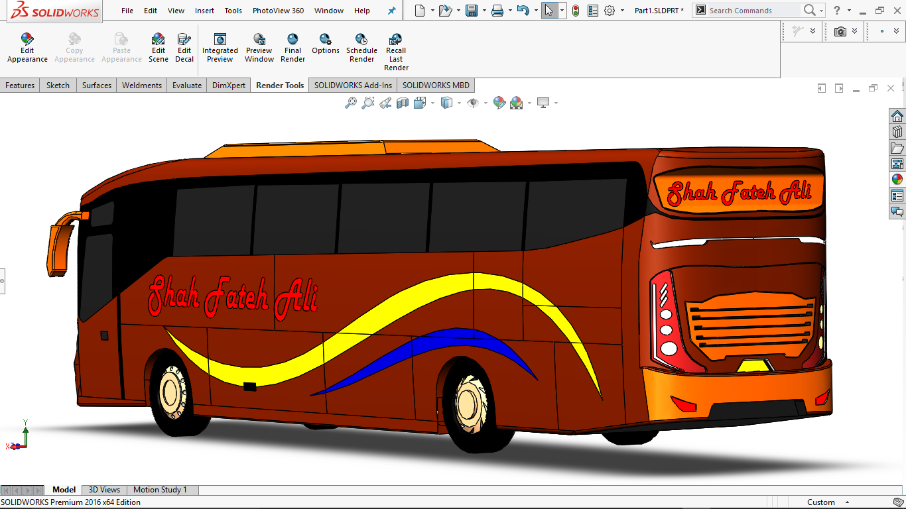Expand the camera toolbar overflow chevron
The height and width of the screenshot is (509, 906).
pos(855,31)
